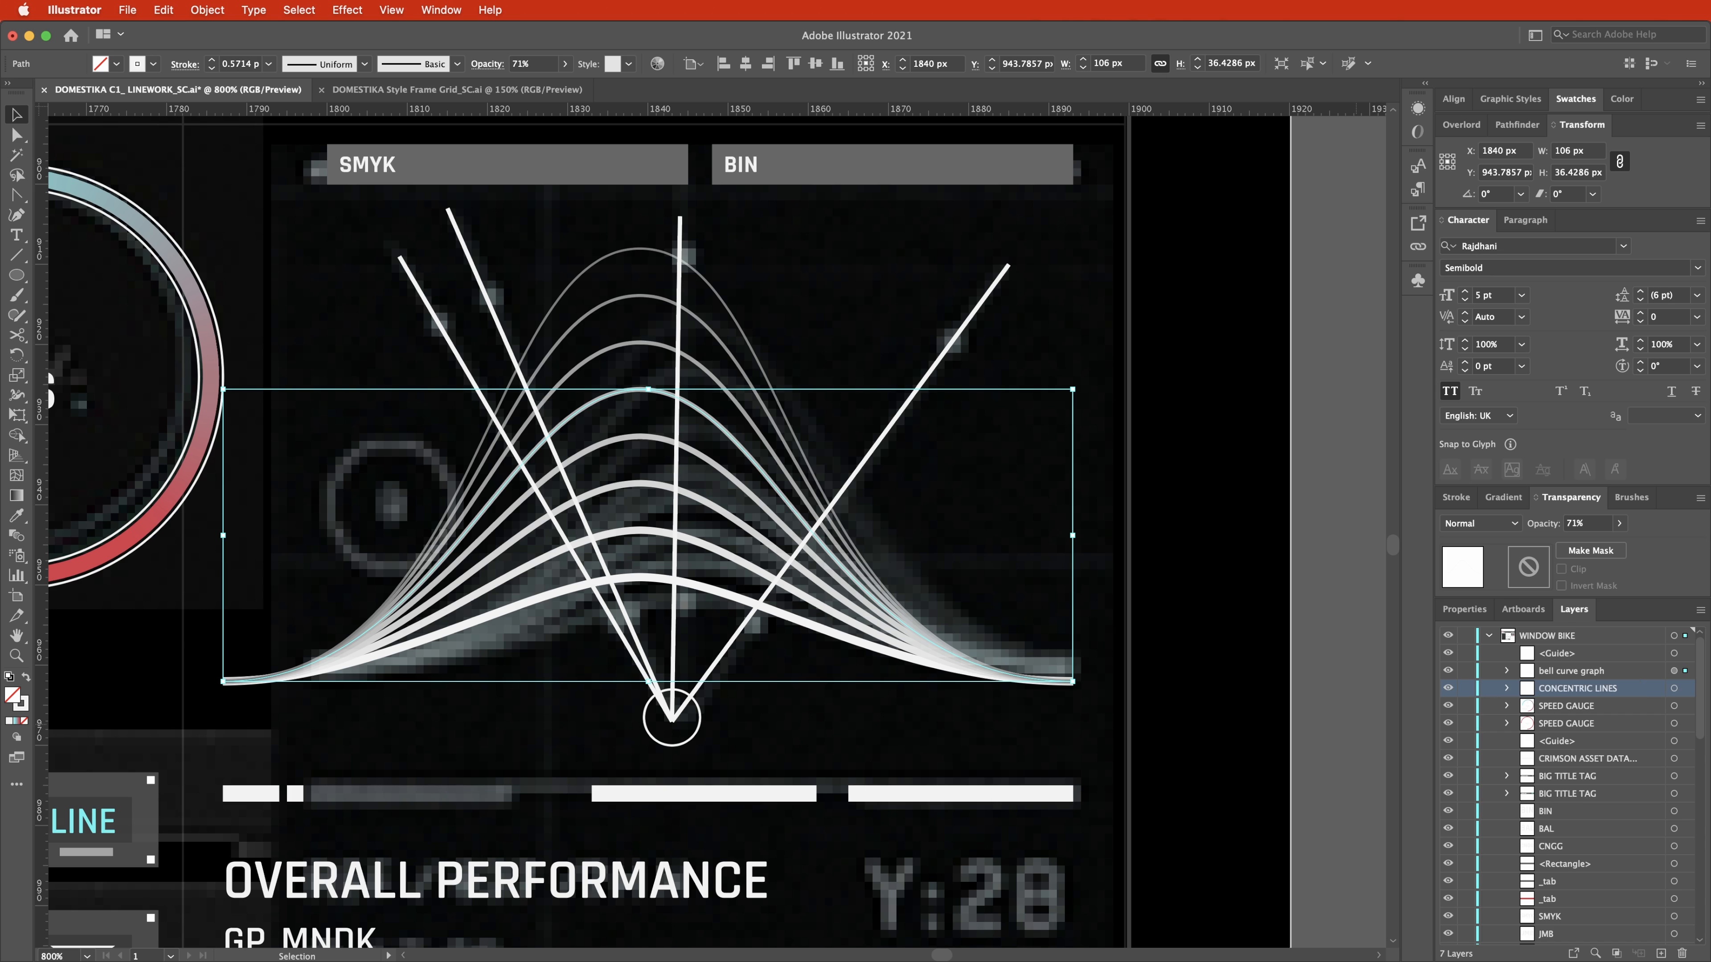Click the Opacity label link in control bar
1711x962 pixels.
tap(487, 64)
